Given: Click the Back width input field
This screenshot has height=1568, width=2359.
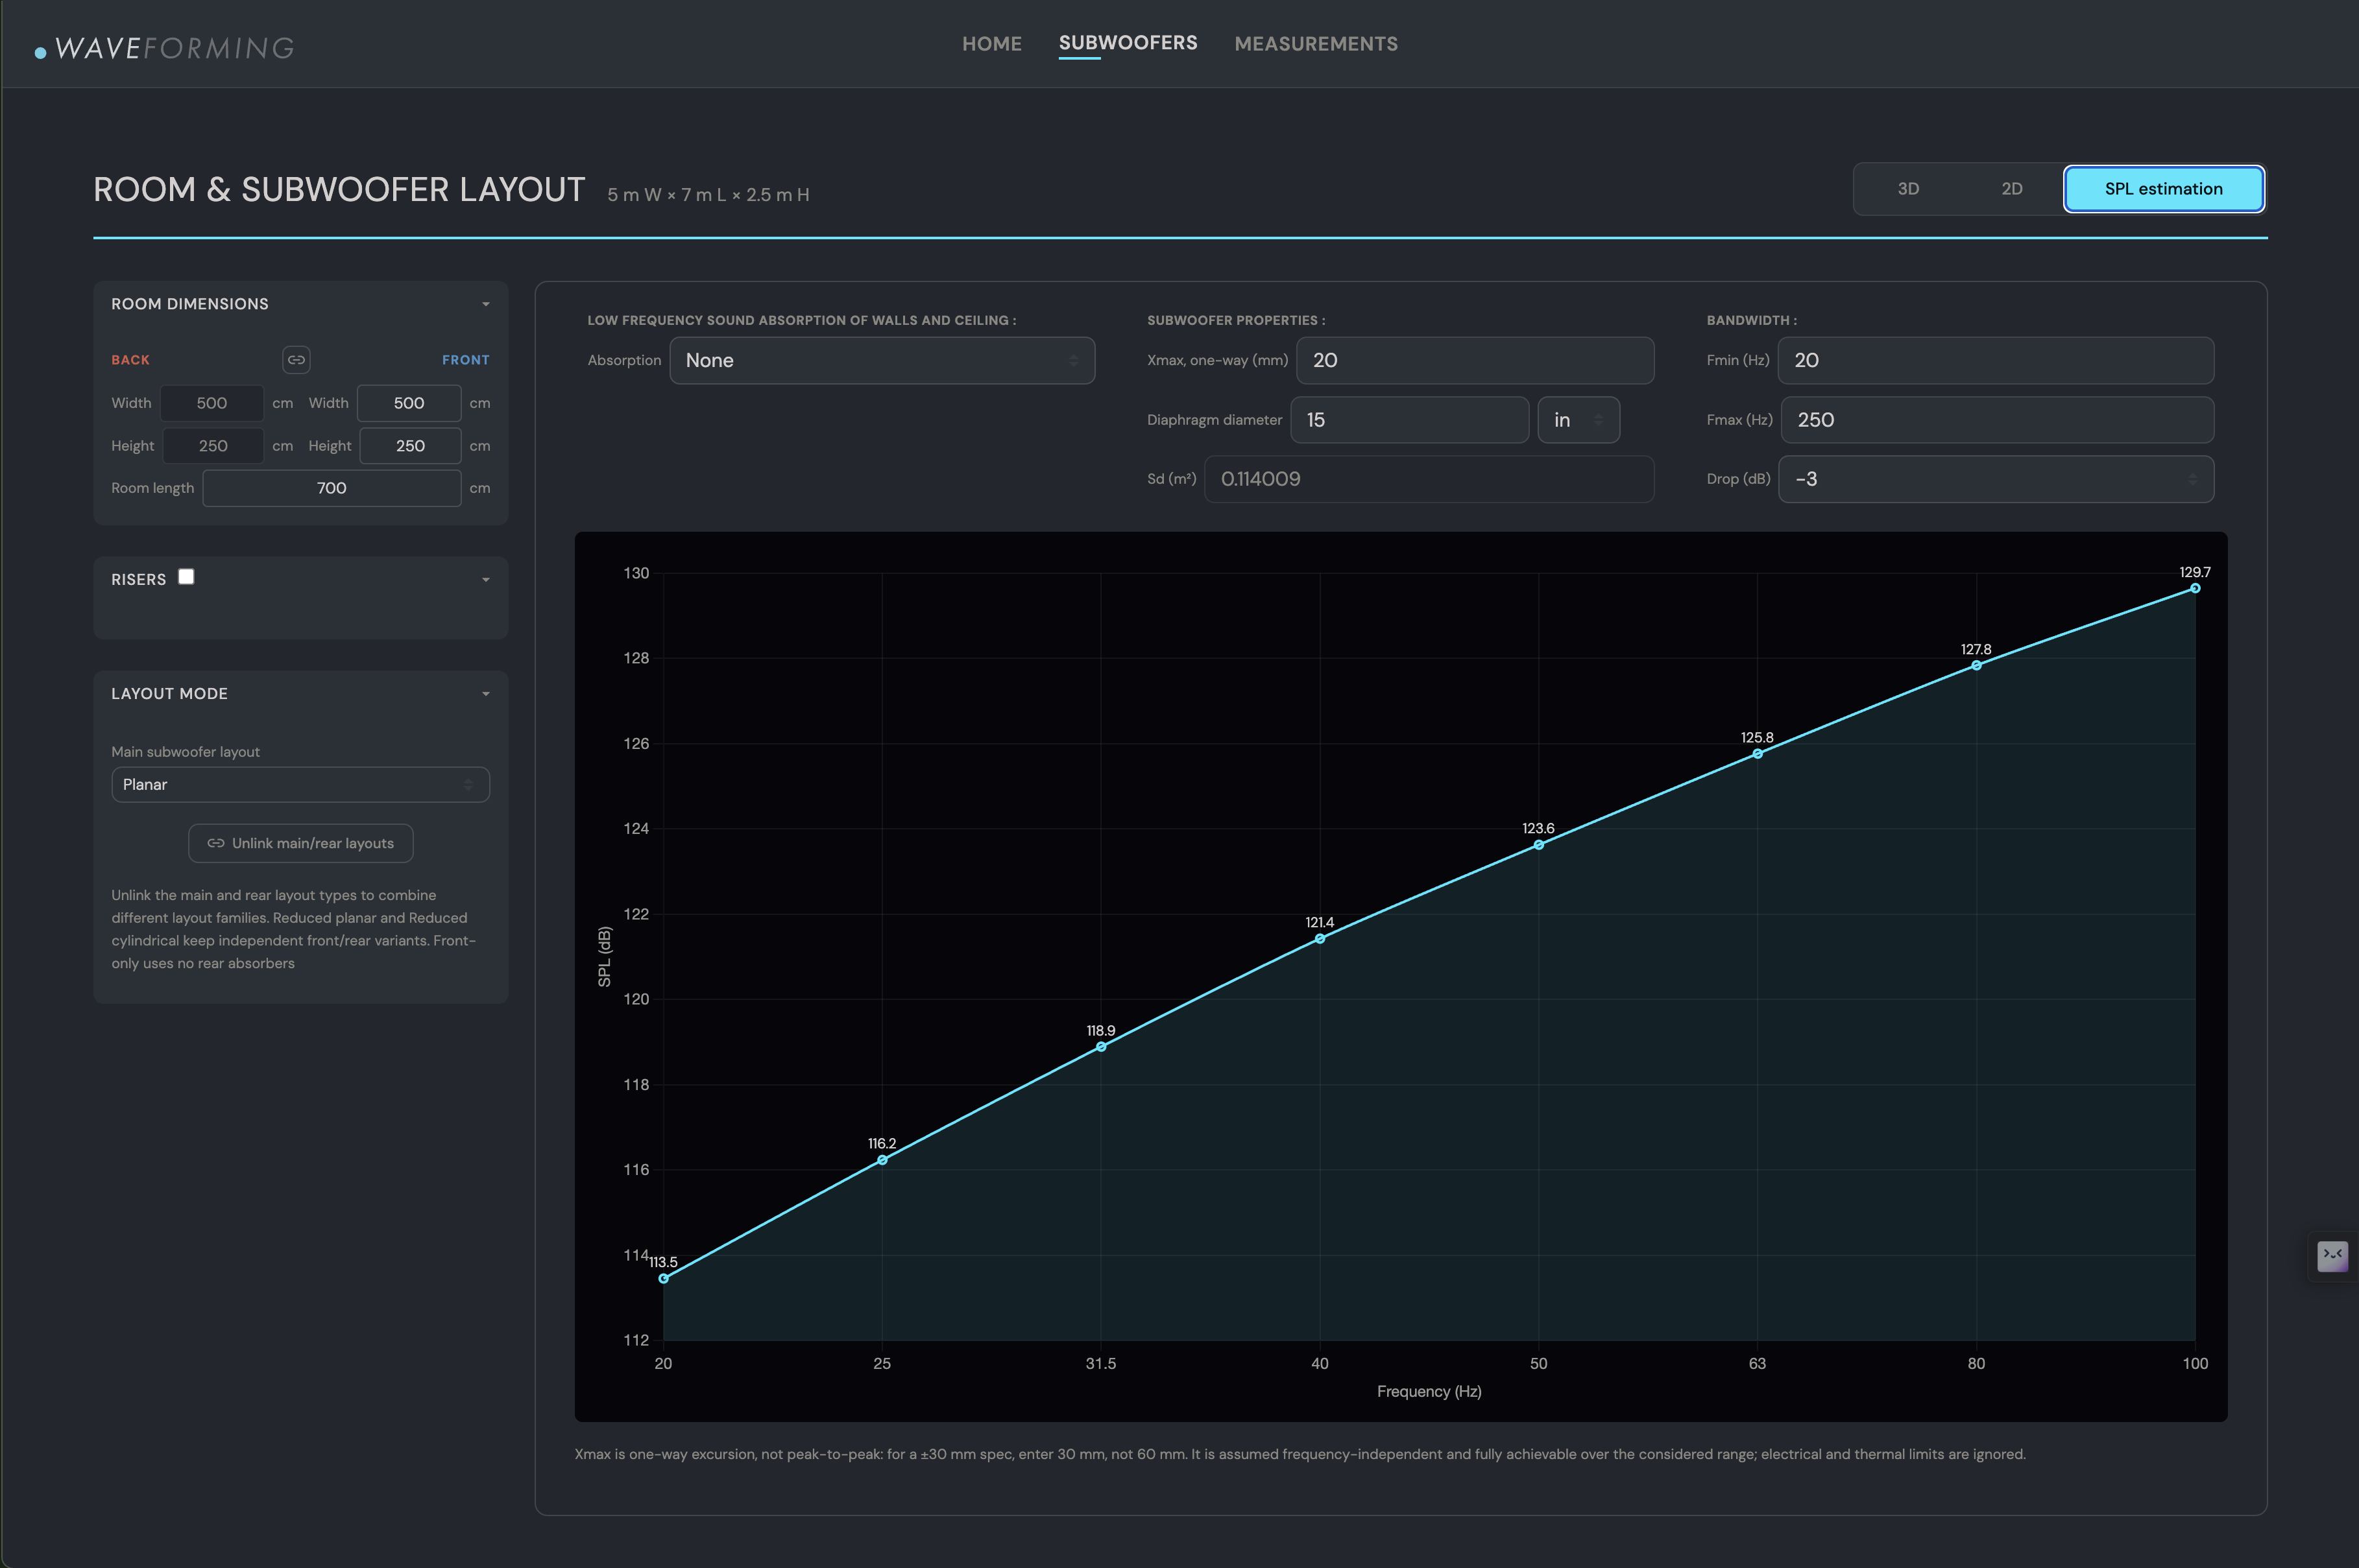Looking at the screenshot, I should point(212,403).
